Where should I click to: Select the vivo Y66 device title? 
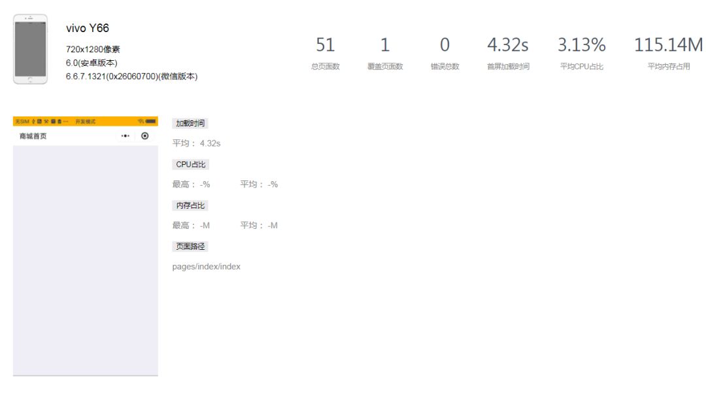(x=88, y=28)
